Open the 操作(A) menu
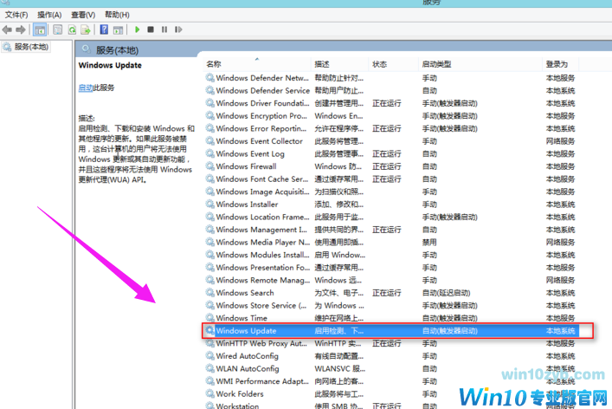The width and height of the screenshot is (612, 409). click(49, 15)
